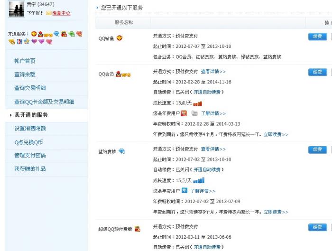The width and height of the screenshot is (332, 251).
Task: Open 查询QQ卡余额及交易明细 in sidebar
Action: [44, 102]
